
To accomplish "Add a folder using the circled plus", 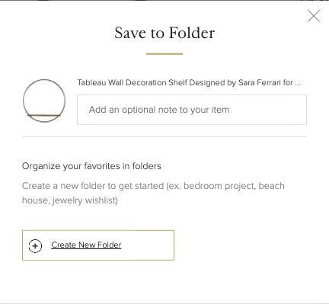I will [x=35, y=246].
